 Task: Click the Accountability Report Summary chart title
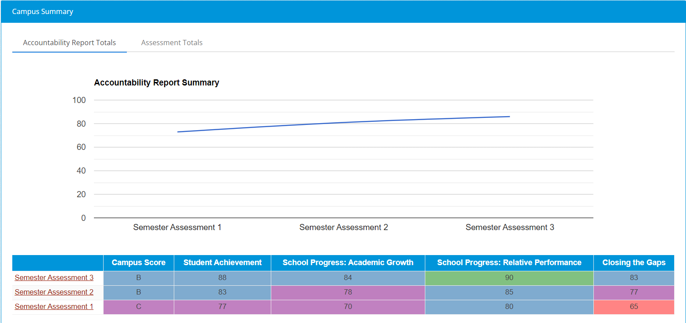pos(157,82)
